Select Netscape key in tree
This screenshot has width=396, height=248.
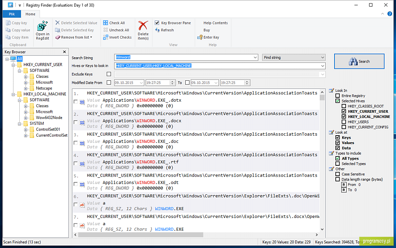(x=44, y=88)
